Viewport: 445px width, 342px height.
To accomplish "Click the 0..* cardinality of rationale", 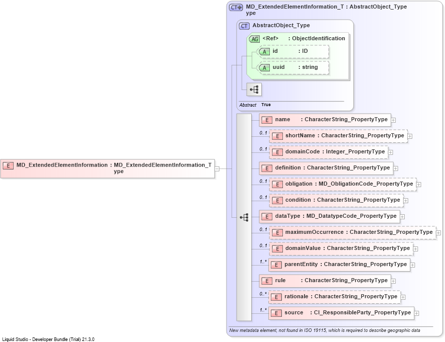I will (x=263, y=294).
